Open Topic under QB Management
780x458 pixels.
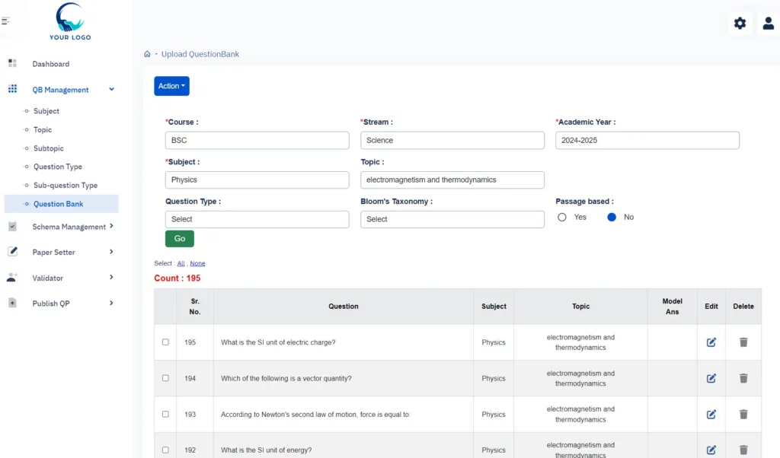point(43,129)
